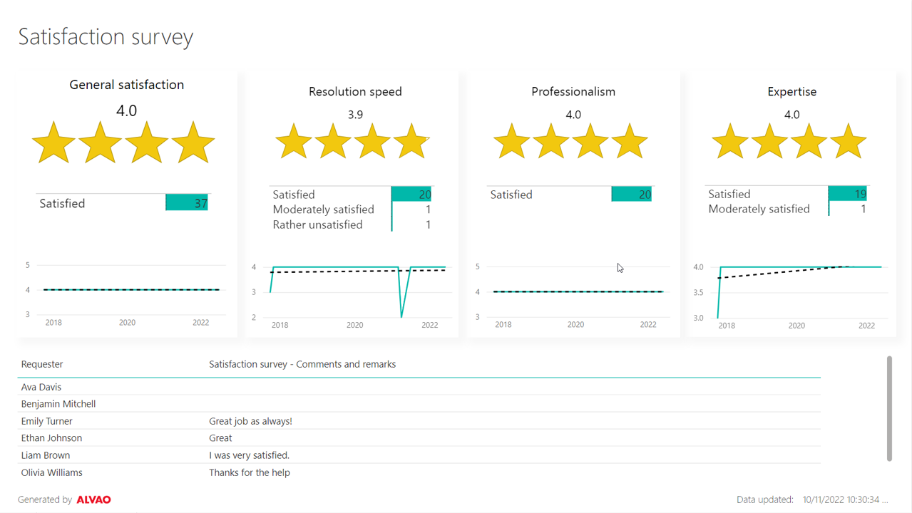Screen dimensions: 912x513
Task: Click the ALVAO logo in footer
Action: pyautogui.click(x=93, y=499)
